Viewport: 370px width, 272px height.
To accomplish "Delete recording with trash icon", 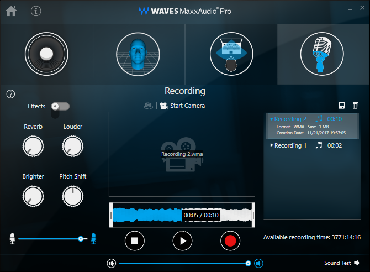I will pos(355,106).
